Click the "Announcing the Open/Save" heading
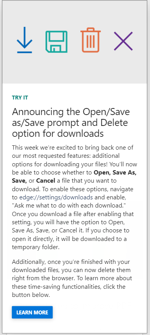This screenshot has width=150, height=335. pos(71,112)
